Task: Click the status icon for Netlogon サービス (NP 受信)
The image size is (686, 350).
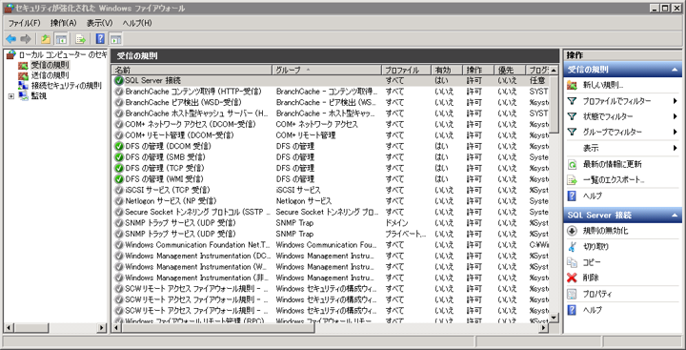Action: tap(118, 201)
